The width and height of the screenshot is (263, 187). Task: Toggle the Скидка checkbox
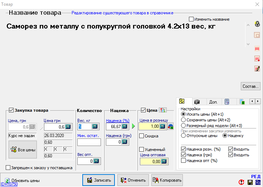point(142,136)
